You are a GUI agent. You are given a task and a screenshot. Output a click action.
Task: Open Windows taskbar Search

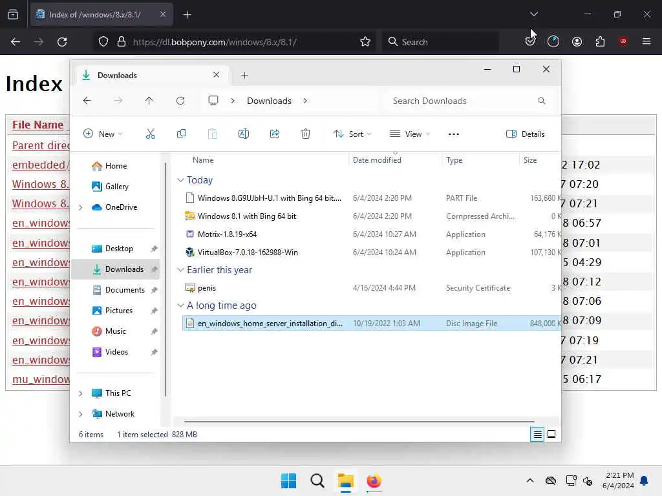[x=317, y=480]
